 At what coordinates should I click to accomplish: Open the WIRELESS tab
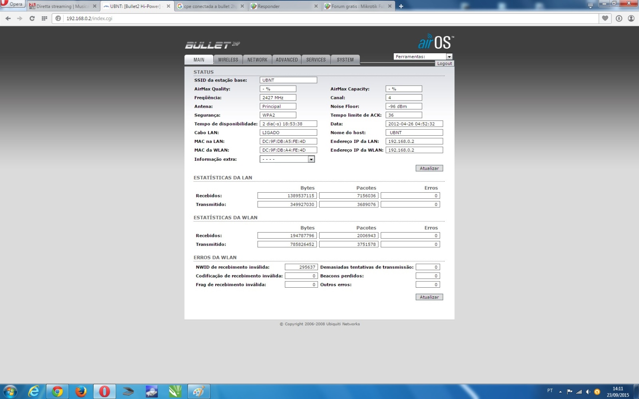[x=228, y=60]
